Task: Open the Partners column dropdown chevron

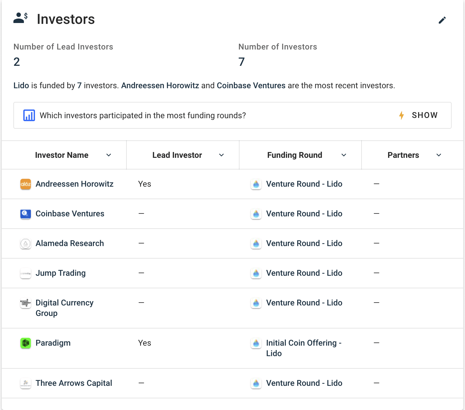Action: click(439, 155)
